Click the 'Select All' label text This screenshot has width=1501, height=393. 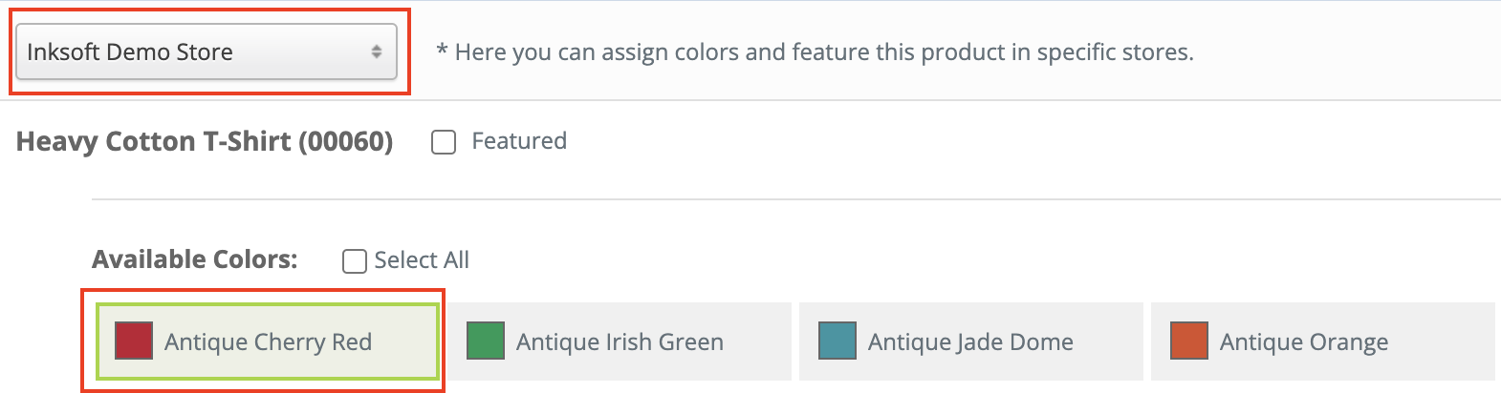tap(422, 260)
